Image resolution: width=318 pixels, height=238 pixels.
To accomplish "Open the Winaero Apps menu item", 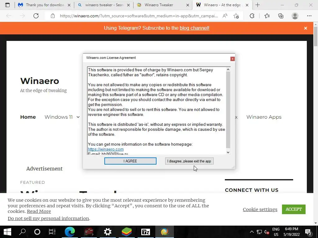I will [264, 117].
